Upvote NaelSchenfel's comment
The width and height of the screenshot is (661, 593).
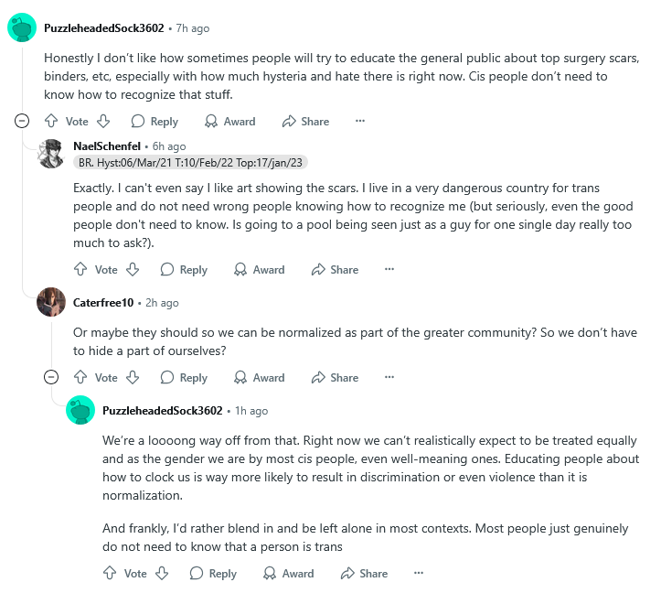point(80,269)
